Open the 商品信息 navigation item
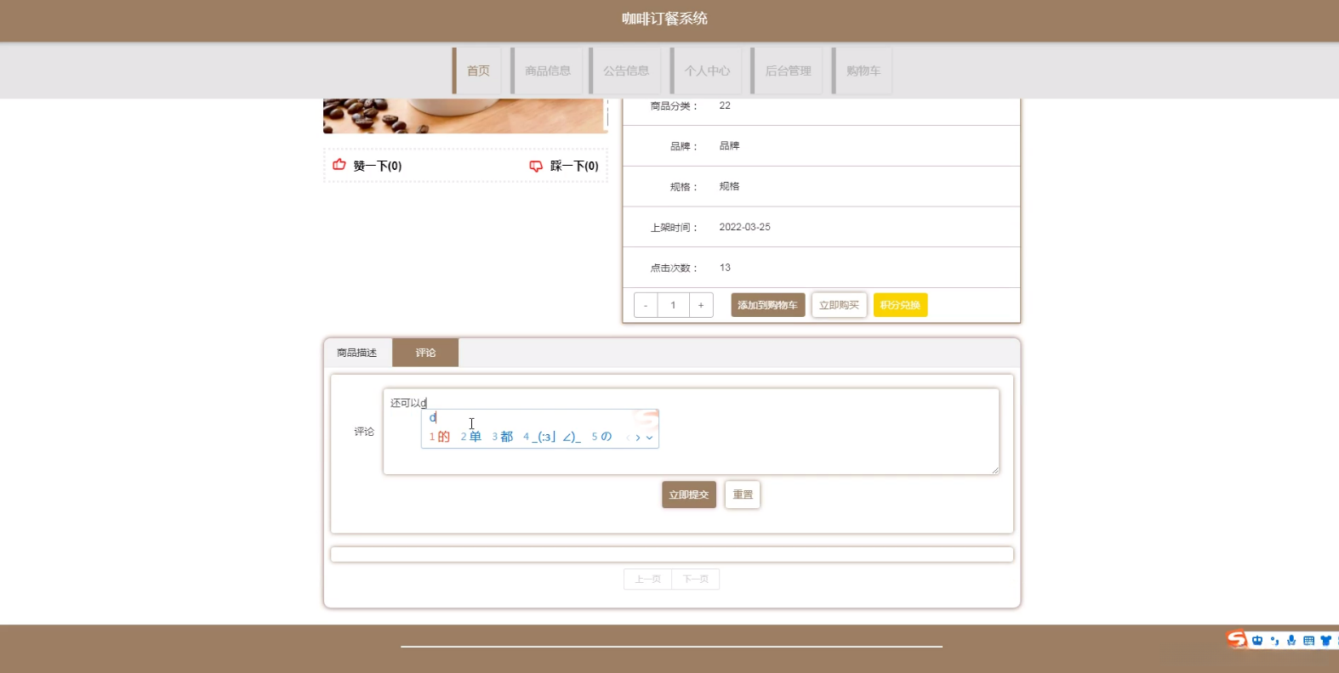 tap(548, 71)
